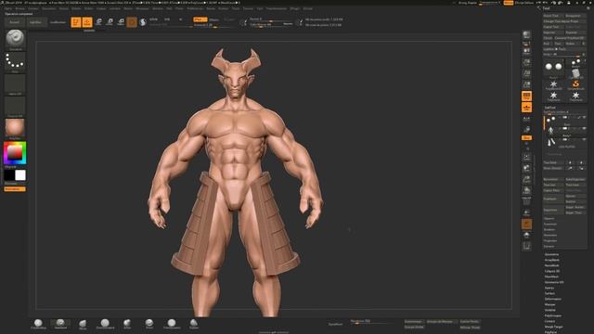This screenshot has height=334, width=594.
Task: Toggle eye icon on body figure subtool row
Action: (584, 128)
